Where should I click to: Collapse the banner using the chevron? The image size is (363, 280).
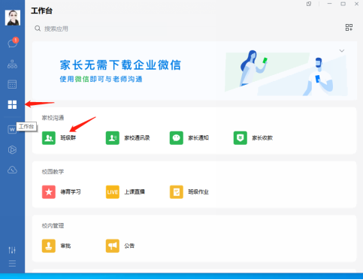[x=342, y=51]
